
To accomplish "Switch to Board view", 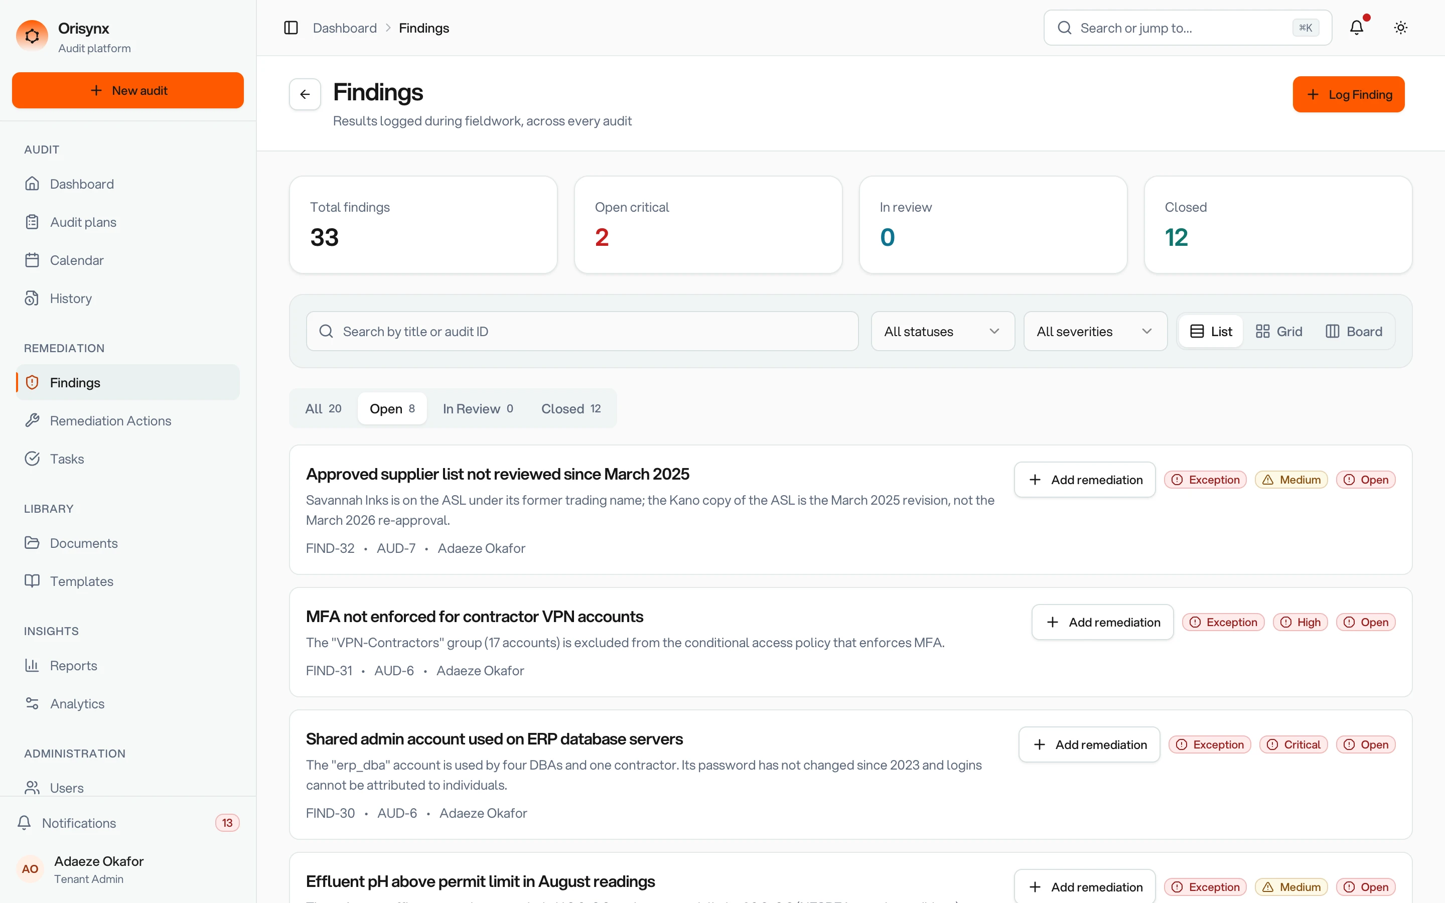I will pos(1354,332).
